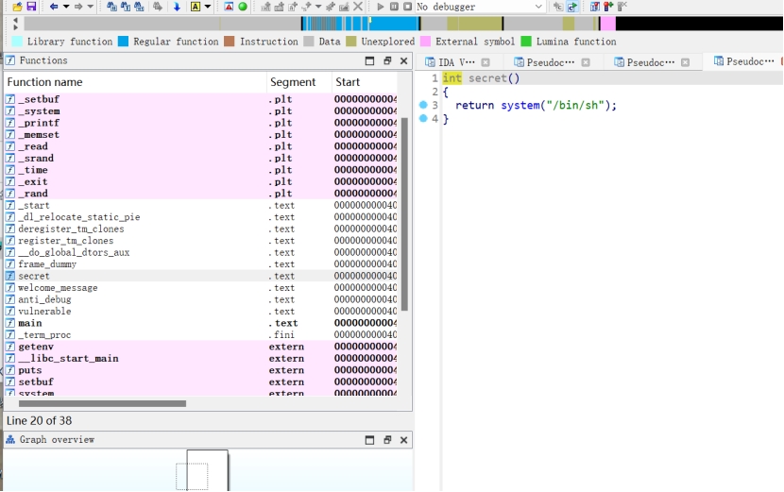
Task: Select the vulnerable function in list
Action: point(44,312)
